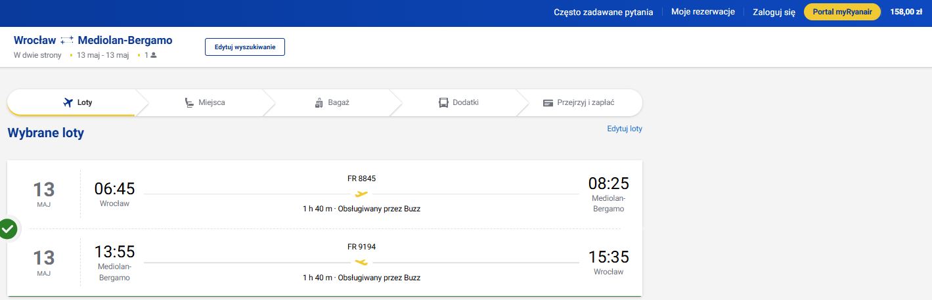
Task: Click the seat icon in Miejsca tab
Action: point(189,102)
